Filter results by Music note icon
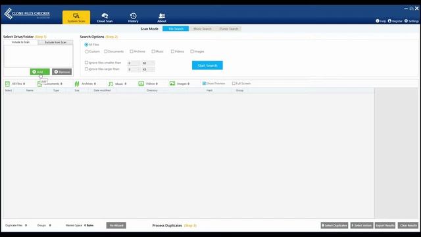 111,84
